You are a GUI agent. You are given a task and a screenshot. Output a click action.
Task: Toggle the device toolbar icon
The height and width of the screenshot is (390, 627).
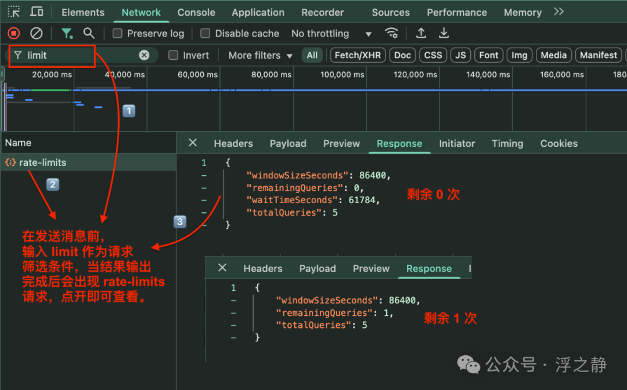(x=37, y=12)
